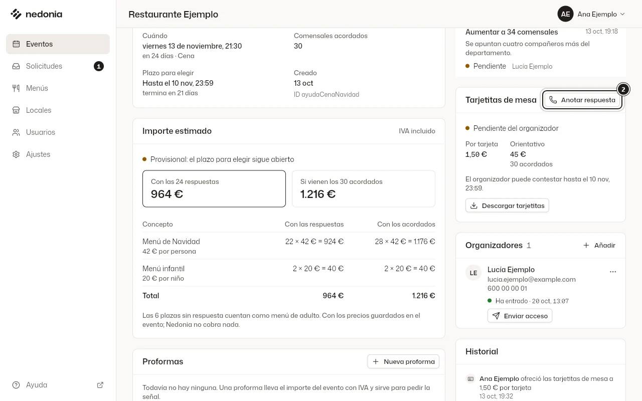Click the Nueva proforma button
This screenshot has height=401, width=642.
[x=403, y=361]
